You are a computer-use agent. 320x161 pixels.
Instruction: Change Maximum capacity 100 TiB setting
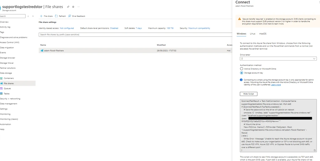click(170, 28)
